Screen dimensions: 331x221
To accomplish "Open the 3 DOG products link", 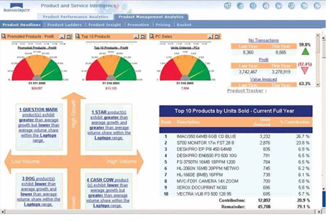I will [38, 191].
